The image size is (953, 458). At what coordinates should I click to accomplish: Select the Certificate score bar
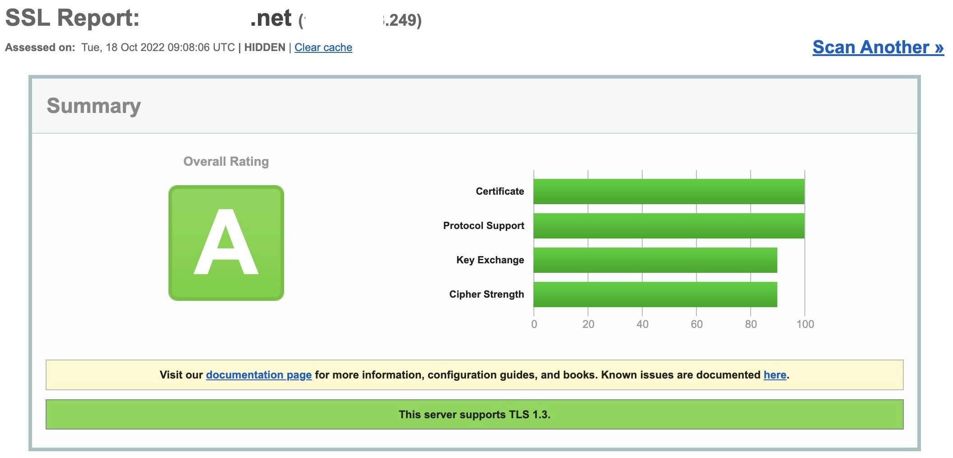click(668, 191)
